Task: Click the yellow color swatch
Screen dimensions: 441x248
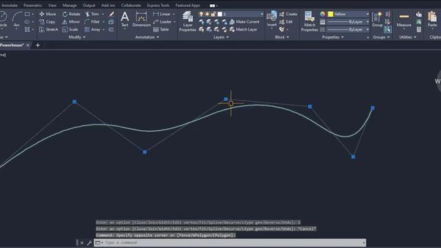Action: coord(331,14)
